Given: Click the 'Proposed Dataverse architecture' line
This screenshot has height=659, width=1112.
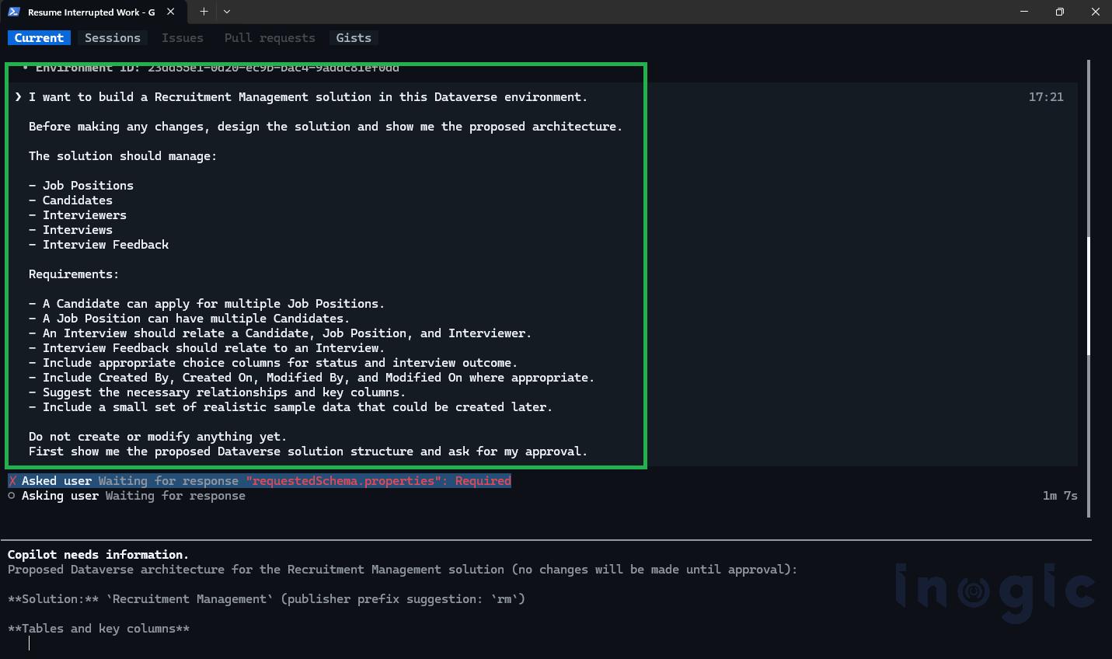Looking at the screenshot, I should click(x=403, y=570).
